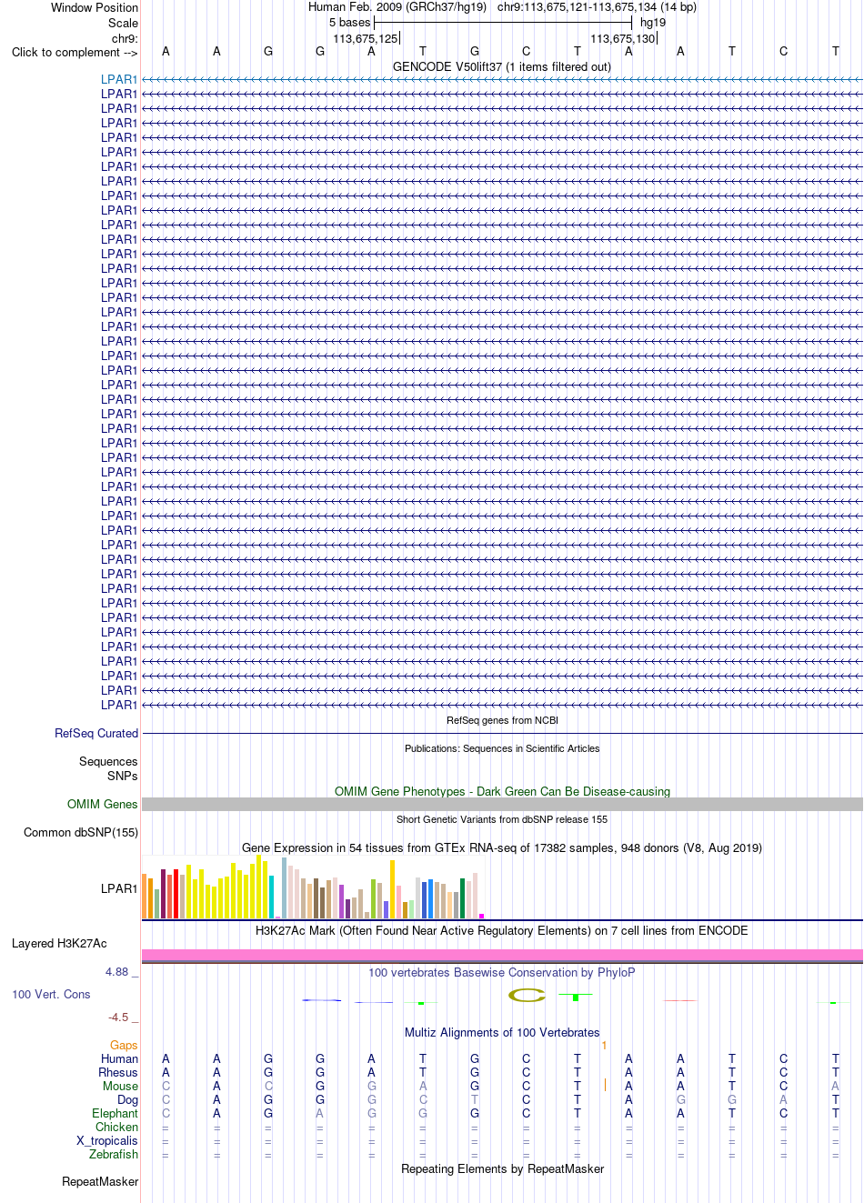Click the 'chr9:' ruler label

tap(126, 38)
